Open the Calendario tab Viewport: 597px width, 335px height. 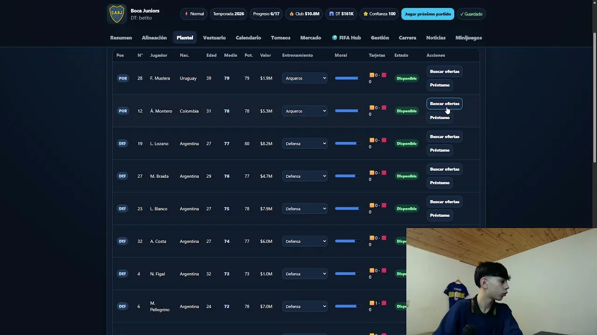(x=248, y=38)
